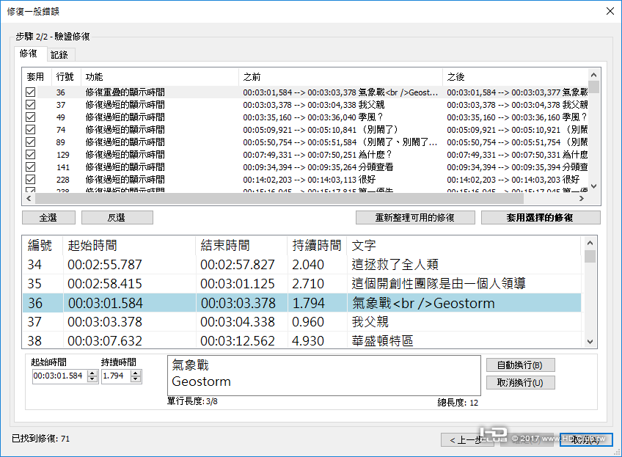Click down arrow of subtitle list scrollbar
Viewport: 622px width, 457px height.
590,342
